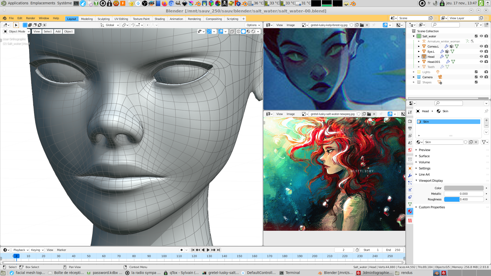Open the Object Constraints properties tab
The height and width of the screenshot is (276, 491).
pos(410,197)
